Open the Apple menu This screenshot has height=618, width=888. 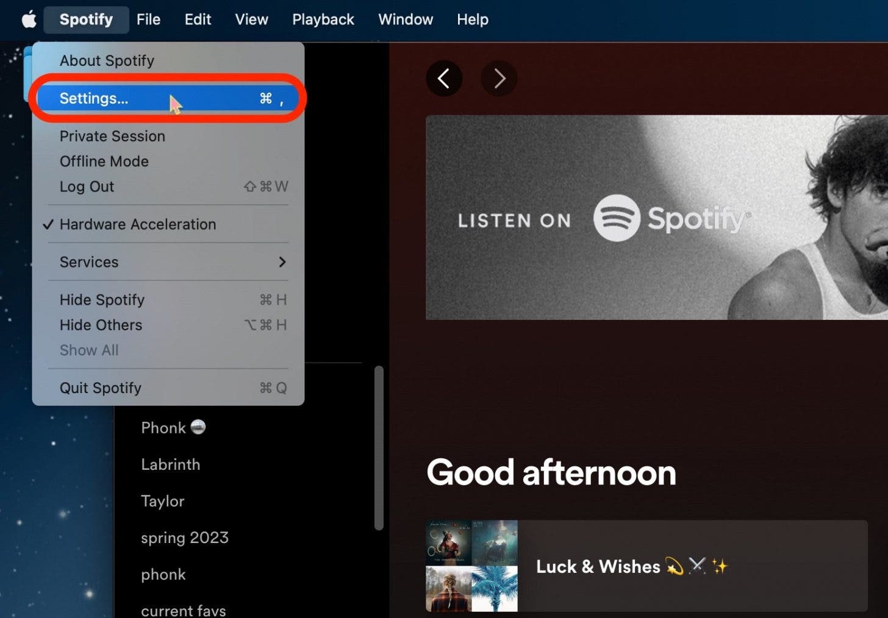[28, 19]
